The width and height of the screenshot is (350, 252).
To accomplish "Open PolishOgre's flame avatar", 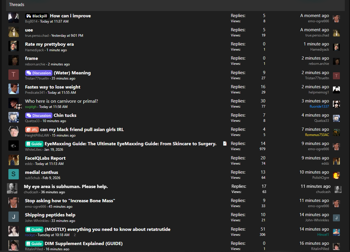I will click(x=336, y=175).
